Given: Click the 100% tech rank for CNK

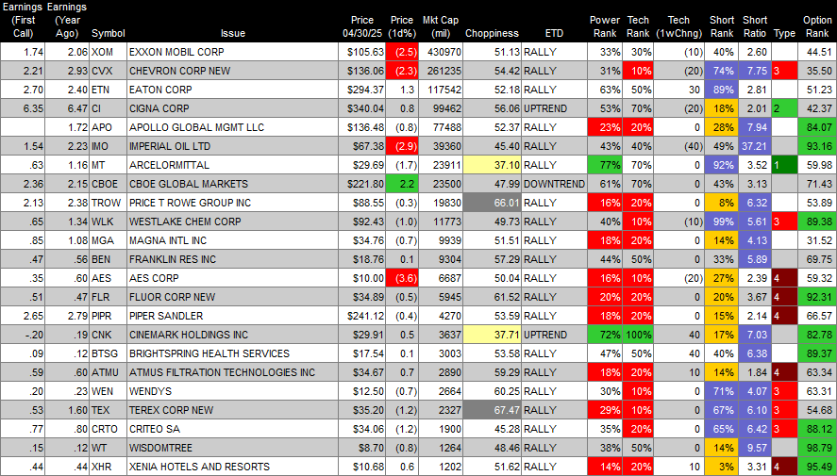Looking at the screenshot, I should coord(638,335).
